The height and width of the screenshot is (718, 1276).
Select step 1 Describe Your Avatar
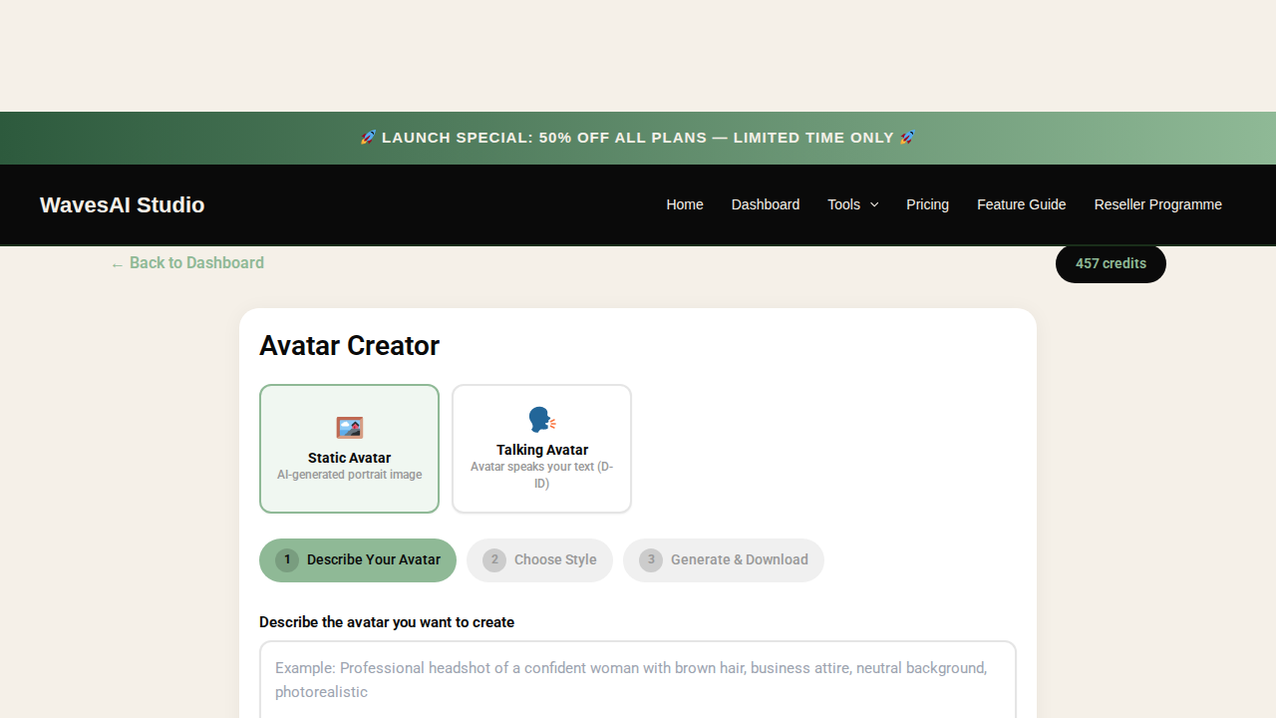tap(358, 560)
